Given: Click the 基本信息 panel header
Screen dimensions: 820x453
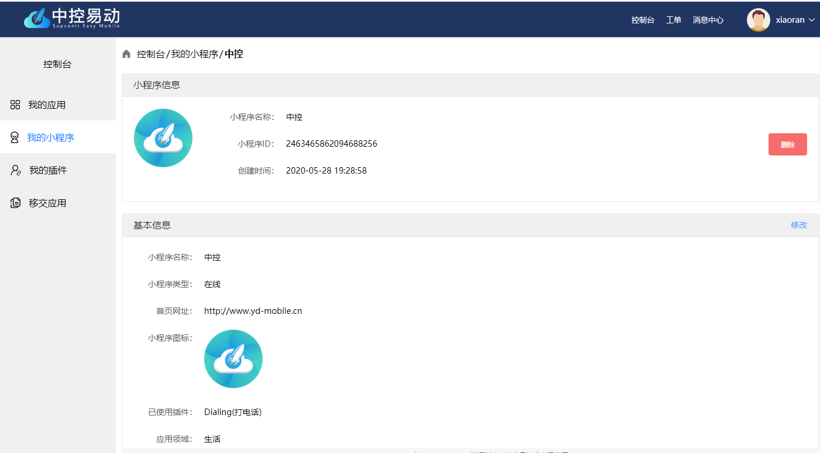Looking at the screenshot, I should tap(470, 225).
